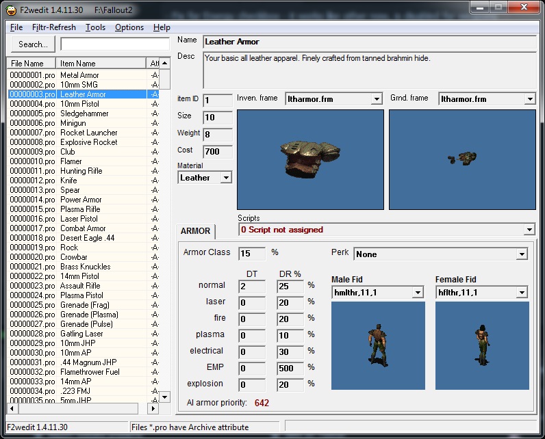Click the F2wedit smiley app icon
Screen dimensions: 545x439
(x=11, y=10)
